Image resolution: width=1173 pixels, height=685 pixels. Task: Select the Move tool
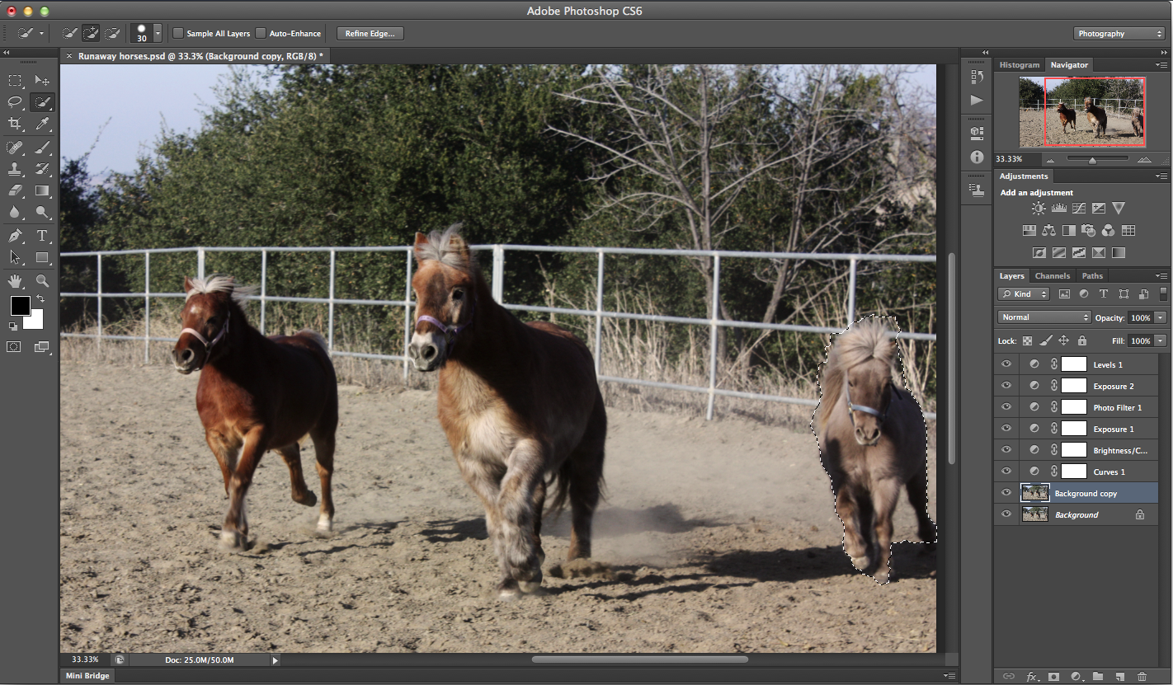tap(42, 81)
